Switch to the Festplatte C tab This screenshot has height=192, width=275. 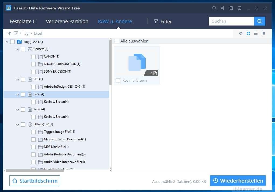point(23,21)
